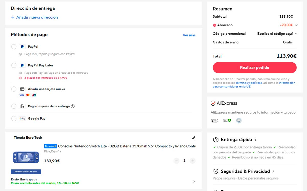Click the minus icon to decrease quantity
The image size is (307, 191).
coord(177,161)
